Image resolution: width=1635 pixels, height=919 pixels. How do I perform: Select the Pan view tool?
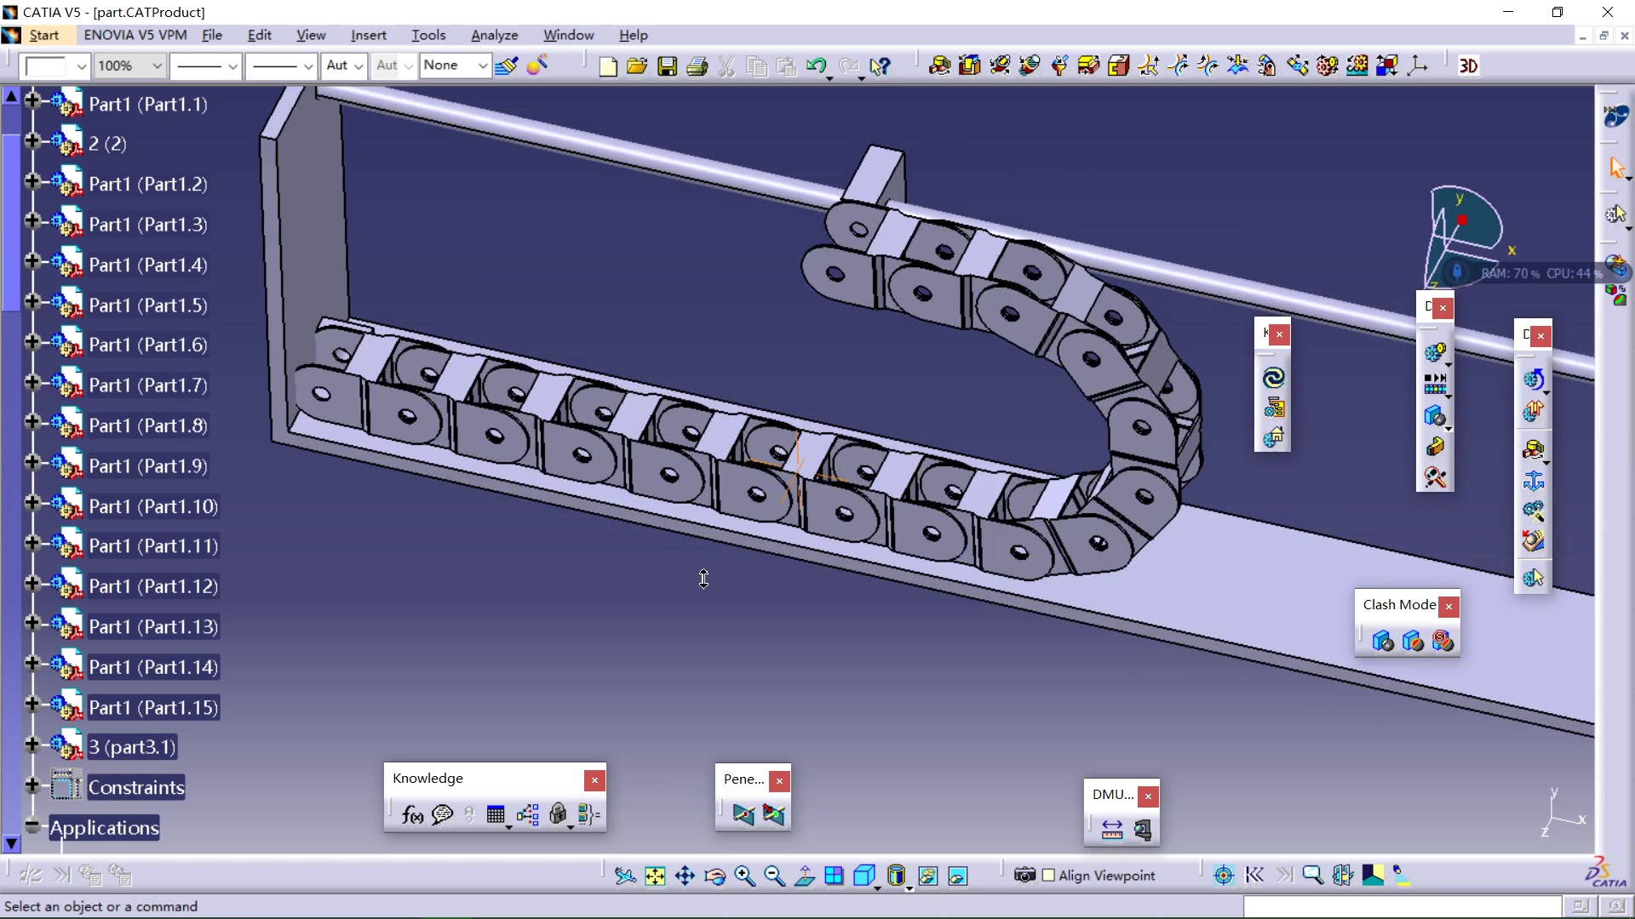685,876
